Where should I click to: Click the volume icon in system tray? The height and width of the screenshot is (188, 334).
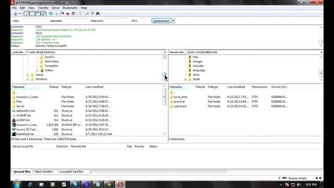pyautogui.click(x=299, y=184)
